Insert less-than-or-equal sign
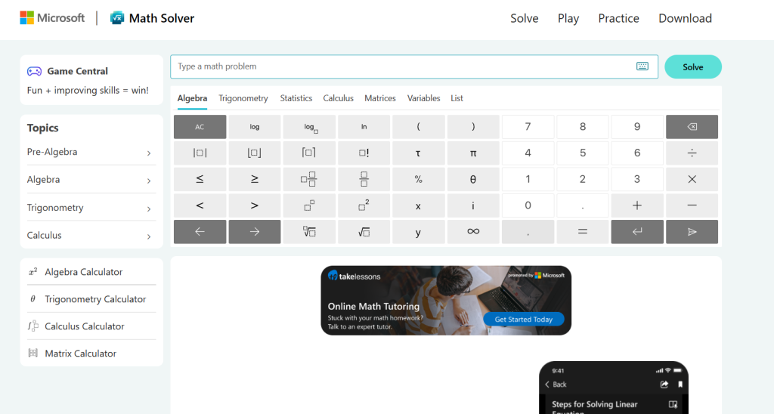This screenshot has height=414, width=774. pyautogui.click(x=200, y=179)
